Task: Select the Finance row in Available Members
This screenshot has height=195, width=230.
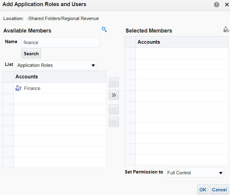Action: tap(54, 88)
